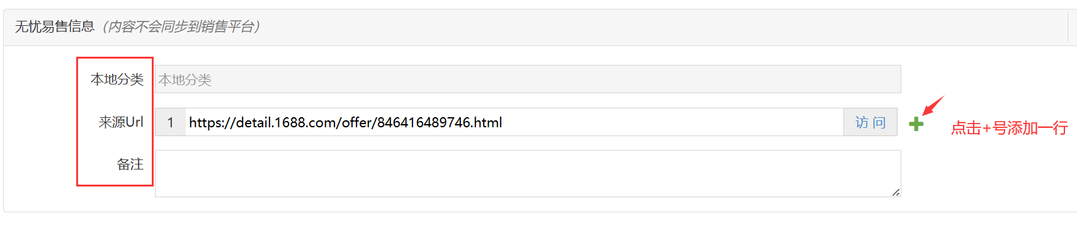
Task: Click into the 来源Url address field
Action: [x=515, y=122]
